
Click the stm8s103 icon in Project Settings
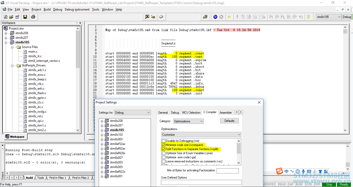(107, 135)
